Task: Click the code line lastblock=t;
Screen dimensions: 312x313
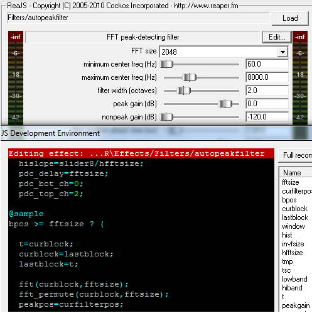Action: point(48,264)
